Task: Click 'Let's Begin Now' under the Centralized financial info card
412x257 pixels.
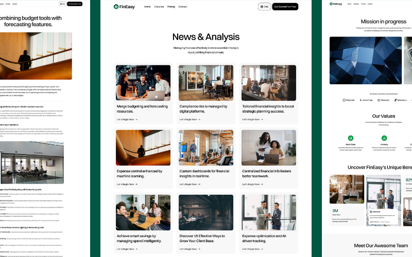Action: (x=251, y=184)
